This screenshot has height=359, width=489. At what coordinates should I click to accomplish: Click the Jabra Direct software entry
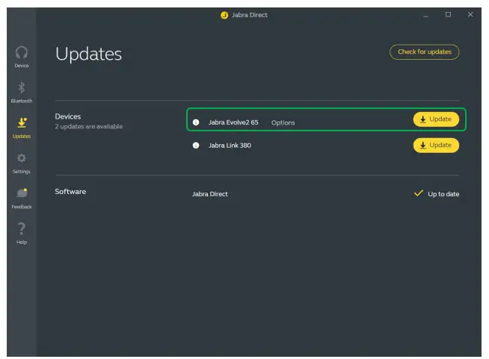(x=210, y=194)
